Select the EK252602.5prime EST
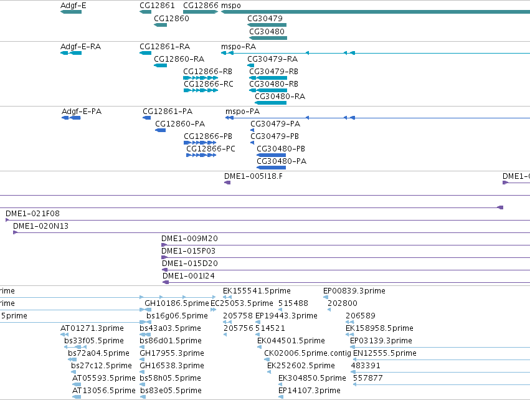The height and width of the screenshot is (400, 530). coord(269,372)
